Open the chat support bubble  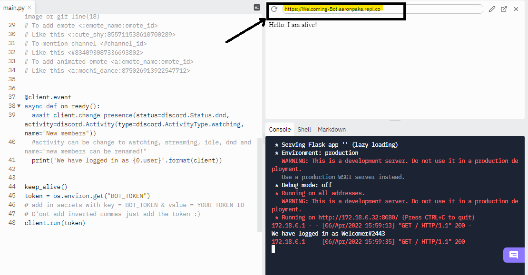tap(514, 255)
